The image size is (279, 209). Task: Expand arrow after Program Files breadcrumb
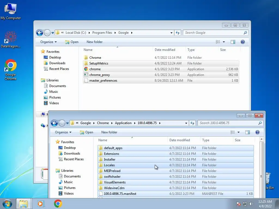coord(115,33)
